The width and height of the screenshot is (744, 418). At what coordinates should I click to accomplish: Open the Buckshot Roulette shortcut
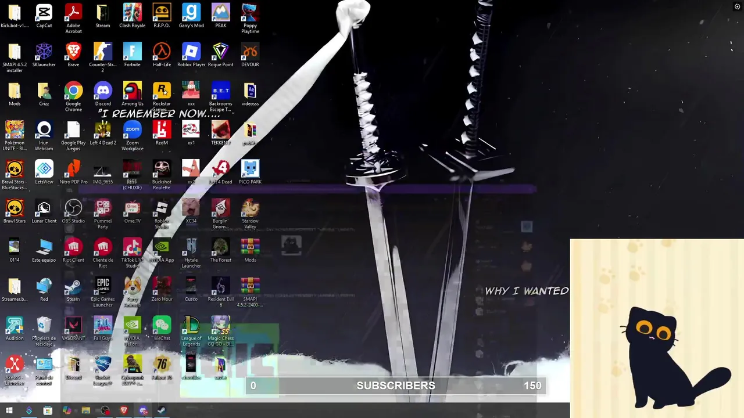162,175
